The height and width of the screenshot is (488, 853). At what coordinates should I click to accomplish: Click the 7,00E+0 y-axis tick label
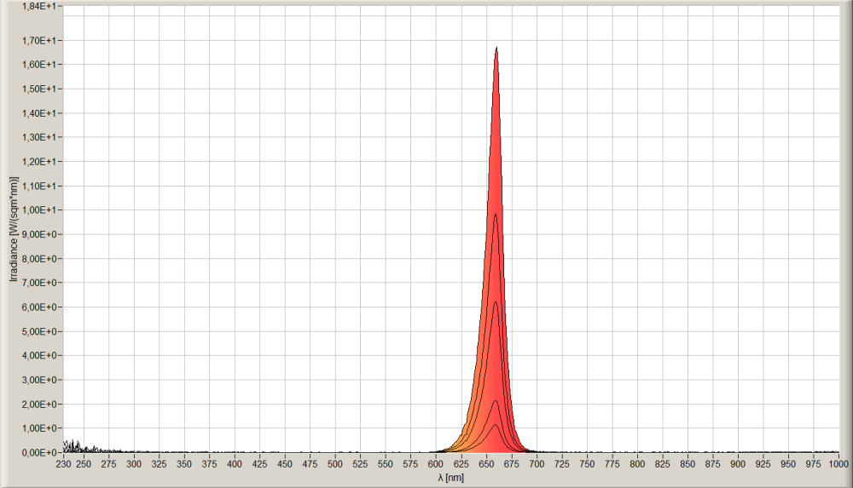38,283
